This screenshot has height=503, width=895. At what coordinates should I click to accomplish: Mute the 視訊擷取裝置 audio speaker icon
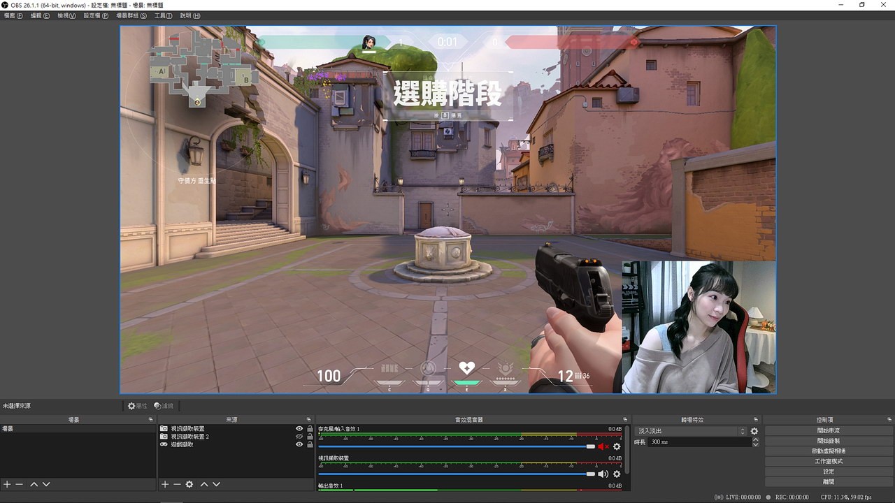(x=603, y=474)
